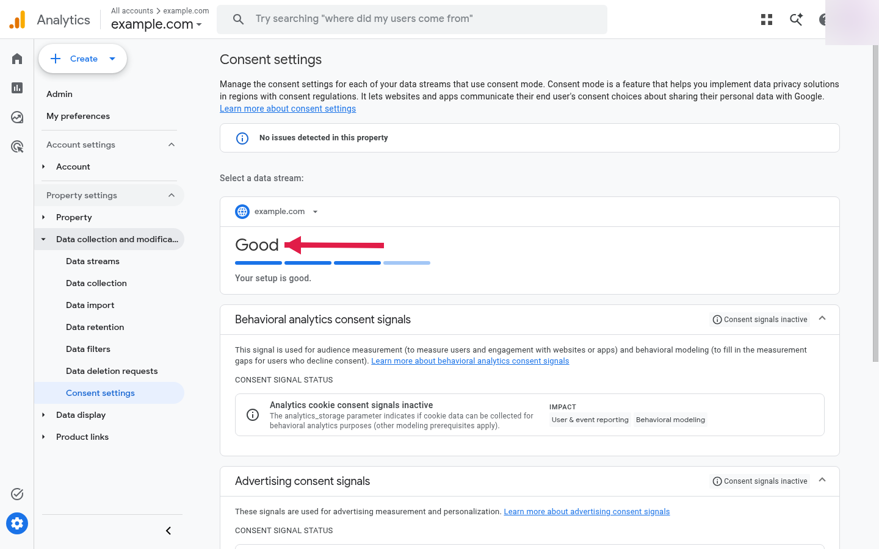Click the Good status progress bar
Image resolution: width=879 pixels, height=549 pixels.
333,263
